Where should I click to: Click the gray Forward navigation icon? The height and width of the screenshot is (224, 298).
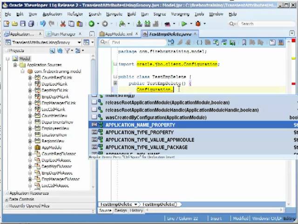[105, 24]
